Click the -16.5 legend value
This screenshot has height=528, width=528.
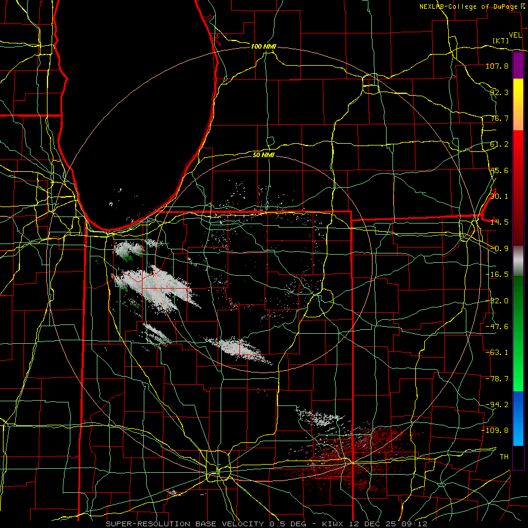point(497,275)
